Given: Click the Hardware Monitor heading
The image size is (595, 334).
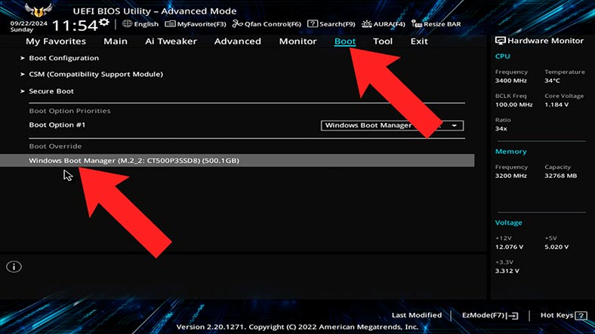Looking at the screenshot, I should (545, 41).
